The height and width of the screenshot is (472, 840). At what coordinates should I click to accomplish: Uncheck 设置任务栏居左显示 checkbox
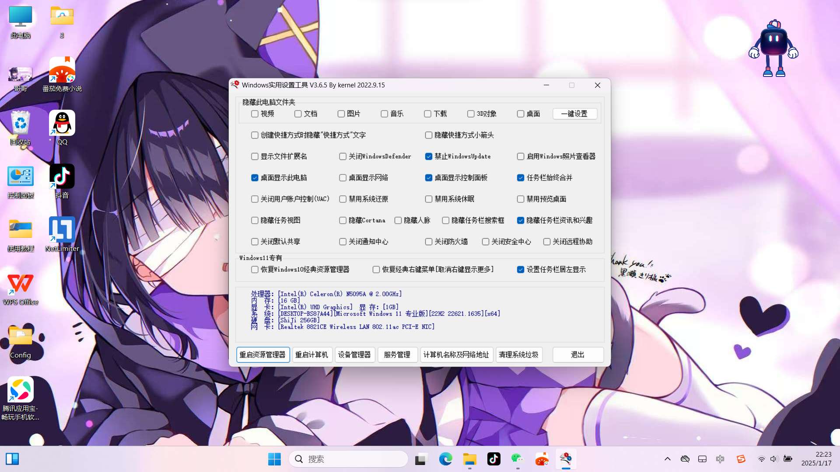tap(521, 270)
